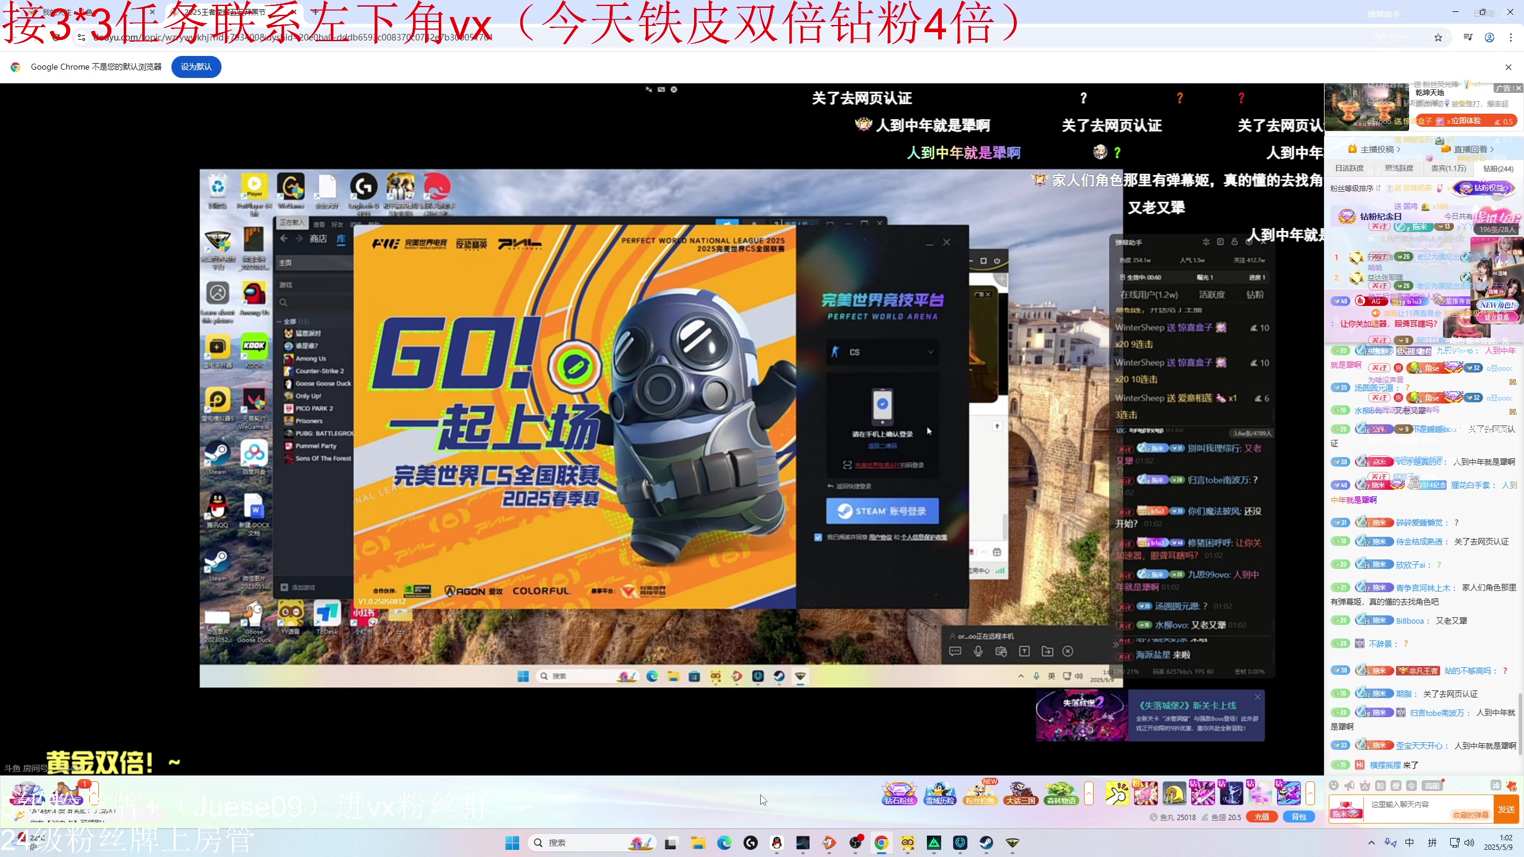Image resolution: width=1524 pixels, height=857 pixels.
Task: Bookmark this page with the star icon
Action: pyautogui.click(x=1438, y=37)
